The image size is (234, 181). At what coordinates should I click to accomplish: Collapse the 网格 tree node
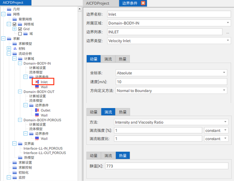tap(3, 14)
